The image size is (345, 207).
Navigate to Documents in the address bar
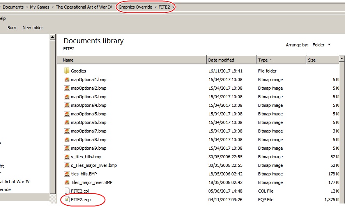point(13,7)
